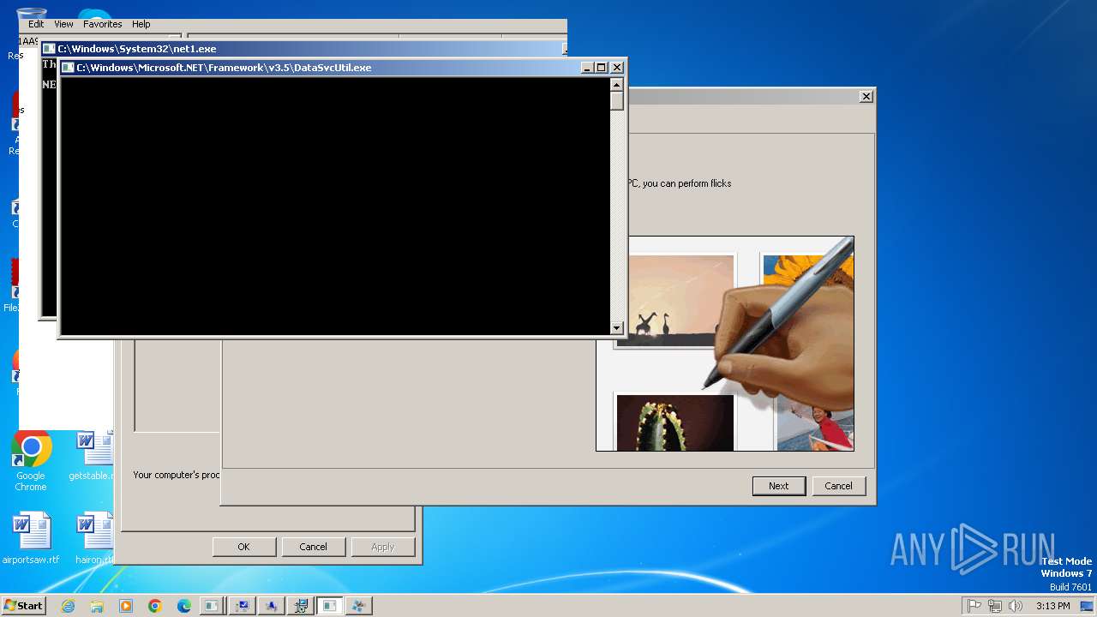Open the volume speaker tray icon
The height and width of the screenshot is (617, 1097).
pyautogui.click(x=1016, y=606)
